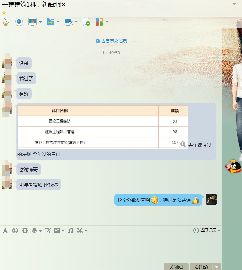Expand the send picture dropdown arrow
This screenshot has height=270, width=242.
click(63, 231)
